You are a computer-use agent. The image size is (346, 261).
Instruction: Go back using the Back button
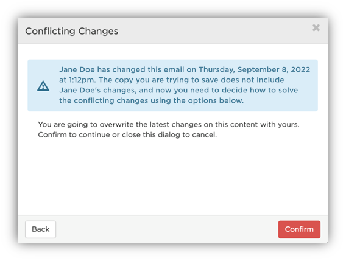click(x=41, y=229)
